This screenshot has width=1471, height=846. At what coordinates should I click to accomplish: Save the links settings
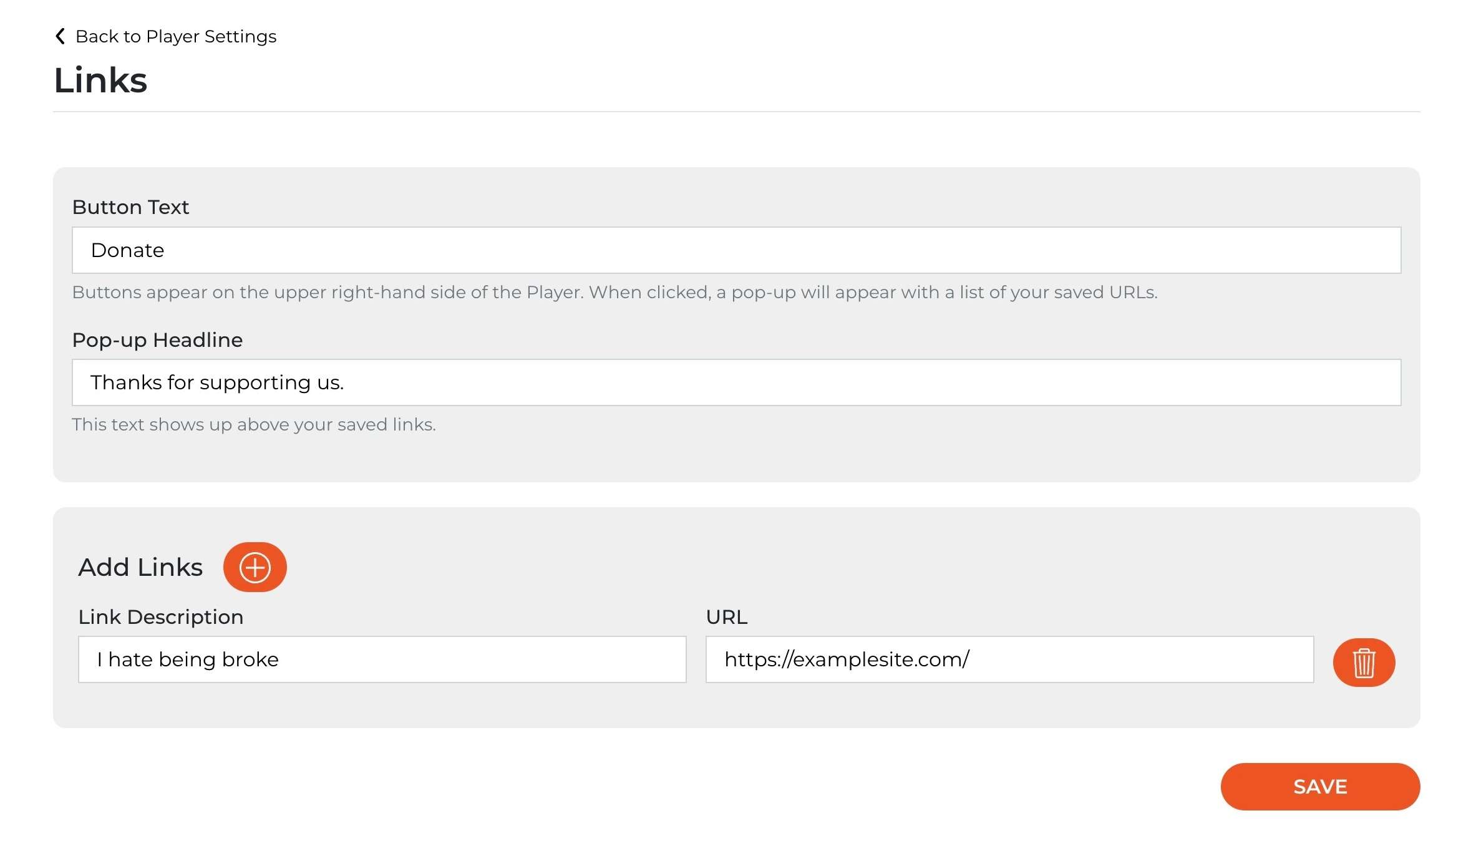[x=1320, y=786]
